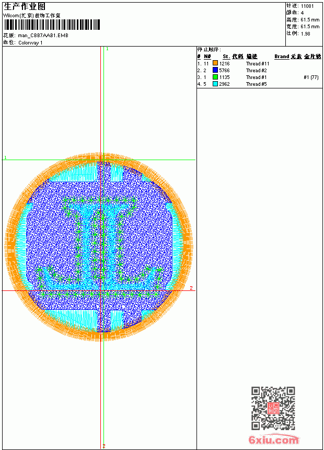The height and width of the screenshot is (450, 324).
Task: Click the cyan Thread #5 color swatch
Action: (215, 84)
